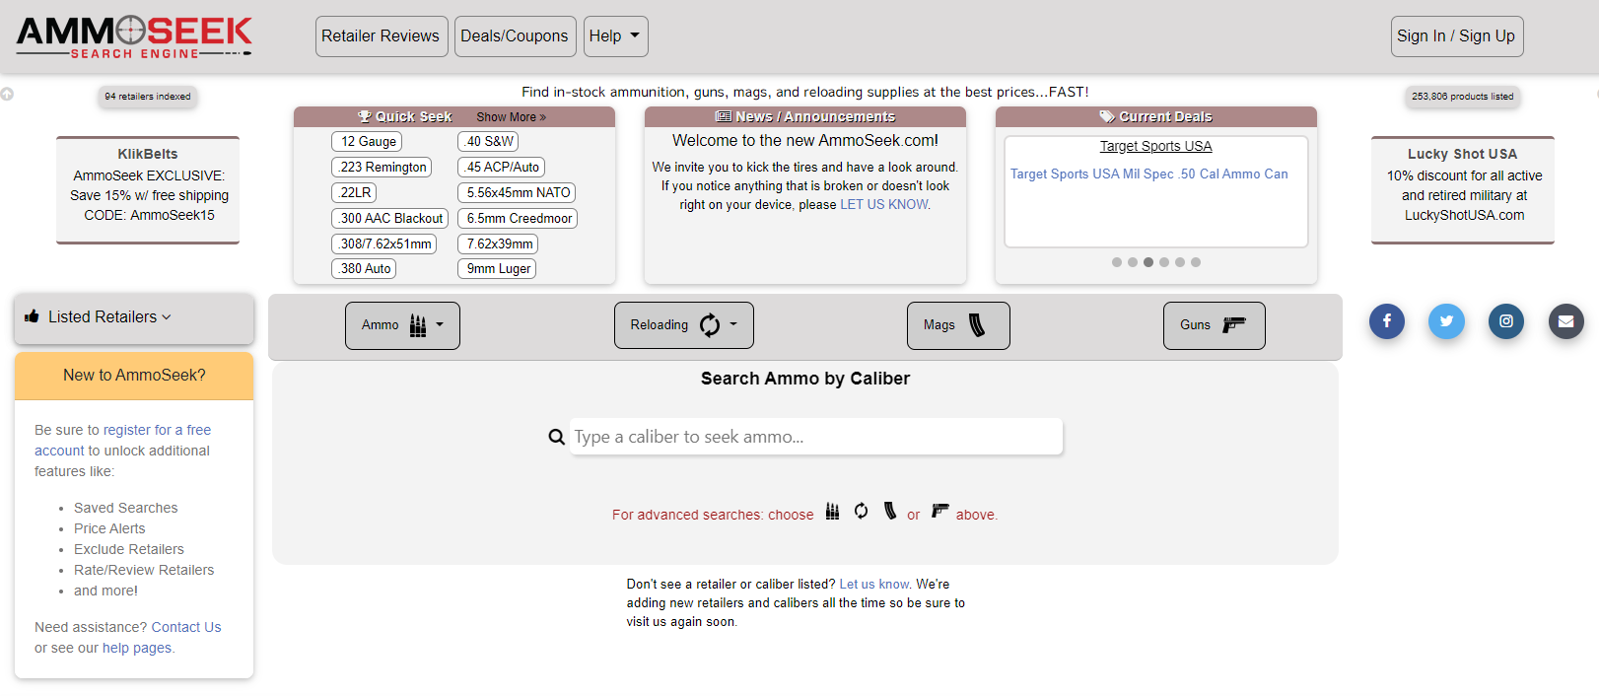Show More quick seek calibers
Screen dimensions: 1599x696
(511, 117)
